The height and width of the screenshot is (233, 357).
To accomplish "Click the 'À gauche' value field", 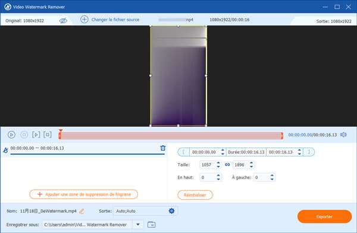I will click(x=261, y=177).
